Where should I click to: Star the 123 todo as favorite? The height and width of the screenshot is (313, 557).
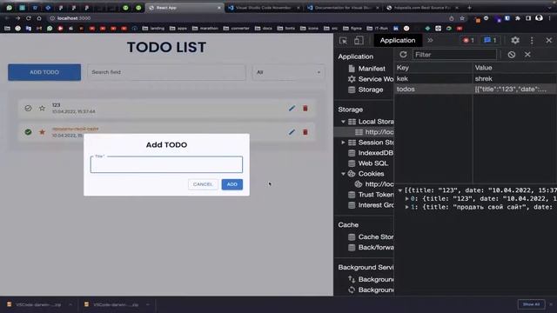[x=42, y=108]
